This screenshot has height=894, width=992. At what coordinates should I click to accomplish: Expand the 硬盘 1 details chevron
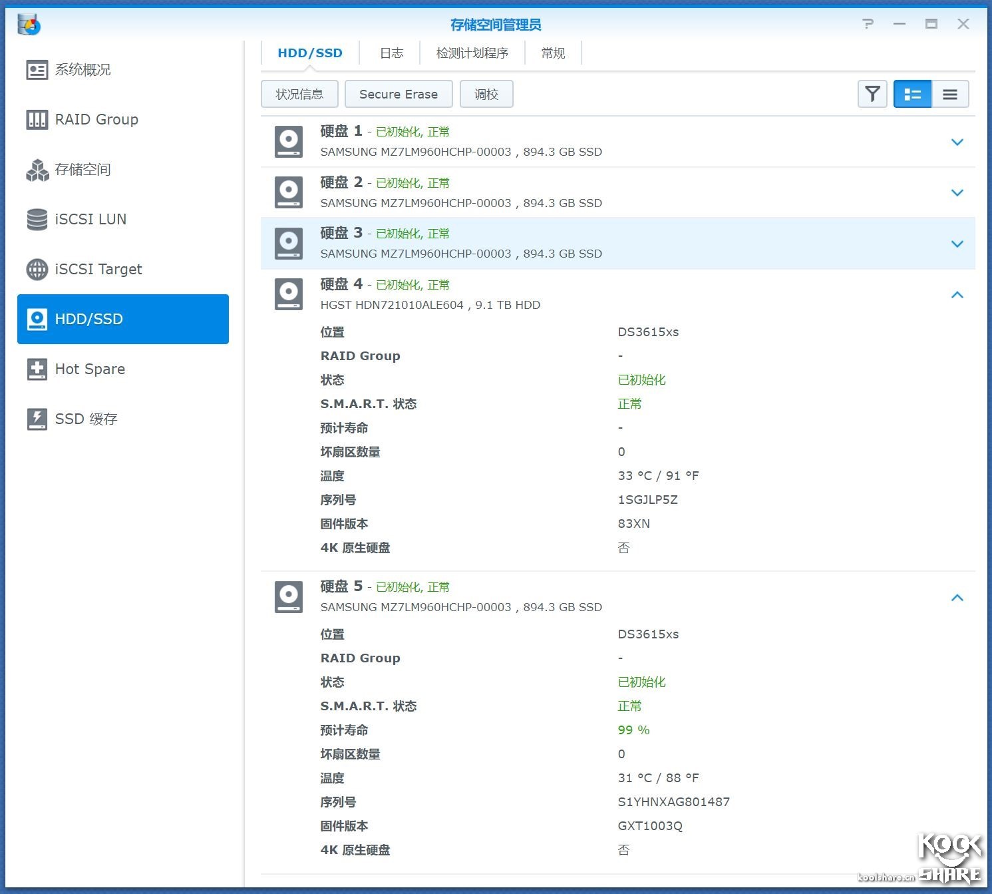[957, 142]
